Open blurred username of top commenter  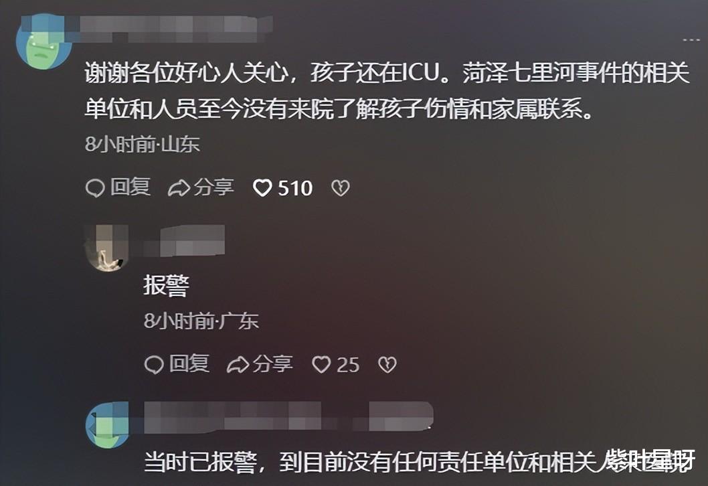[174, 29]
